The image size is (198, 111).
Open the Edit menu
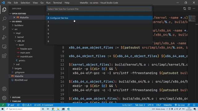16,3
